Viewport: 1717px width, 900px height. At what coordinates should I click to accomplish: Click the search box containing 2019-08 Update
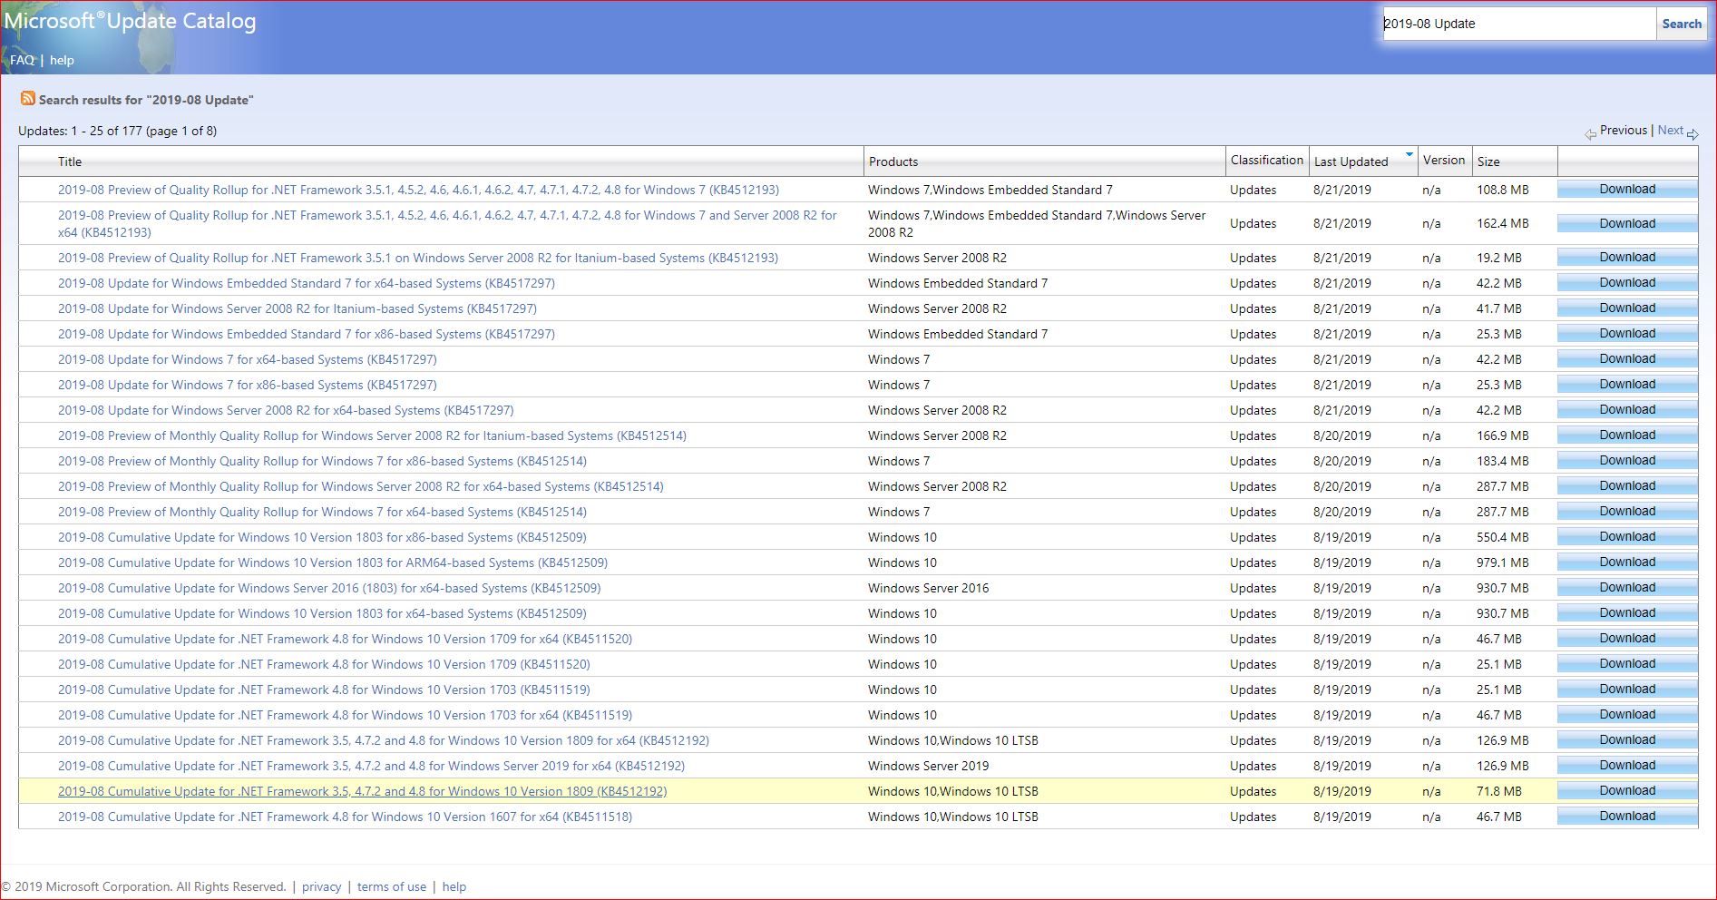tap(1518, 24)
